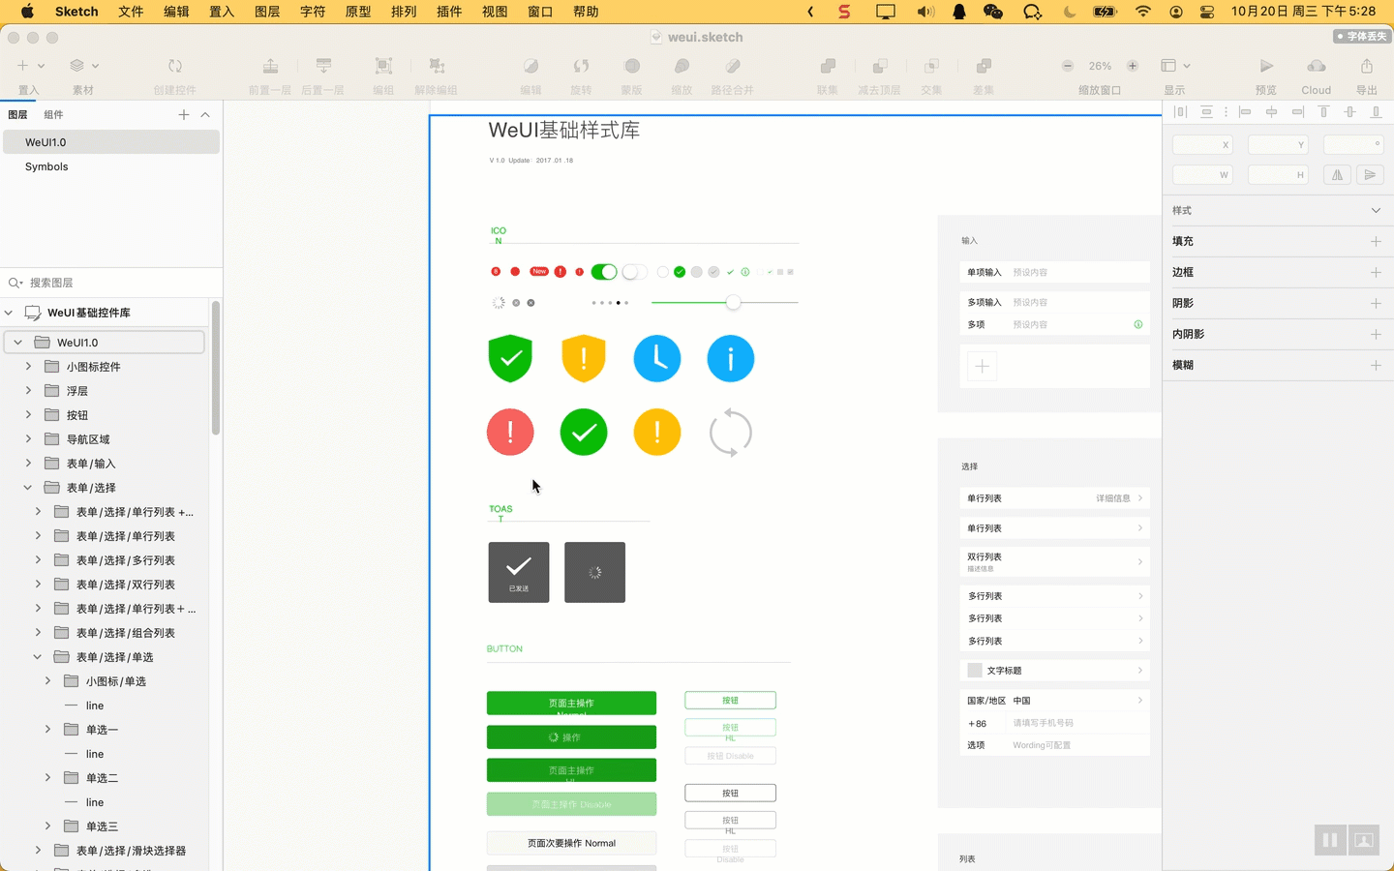
Task: Add a new page with plus icon
Action: 184,114
